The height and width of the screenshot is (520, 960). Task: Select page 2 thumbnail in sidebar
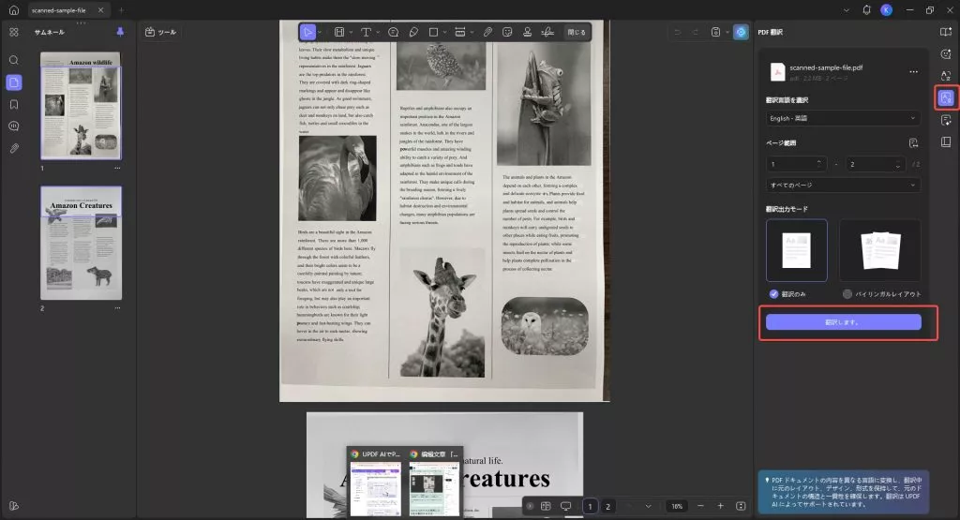(x=81, y=243)
